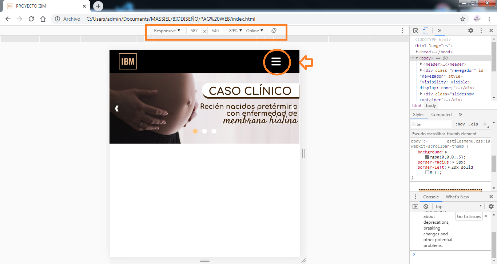Bookmark this page with the star
This screenshot has height=264, width=497.
(463, 19)
